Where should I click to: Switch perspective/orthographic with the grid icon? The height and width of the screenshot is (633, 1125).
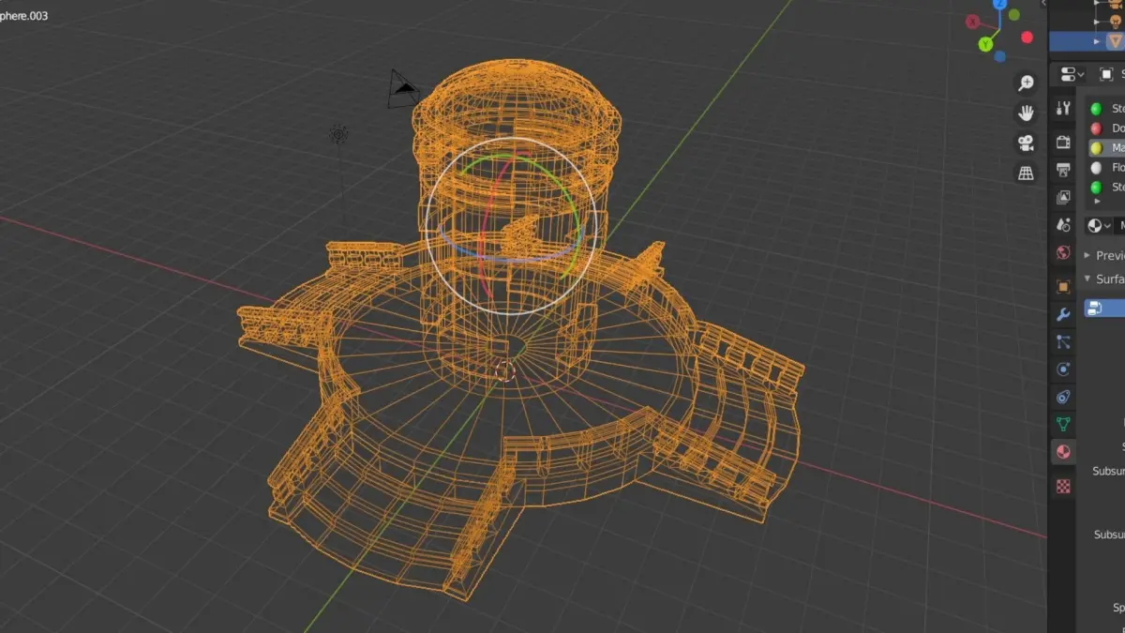(x=1027, y=173)
